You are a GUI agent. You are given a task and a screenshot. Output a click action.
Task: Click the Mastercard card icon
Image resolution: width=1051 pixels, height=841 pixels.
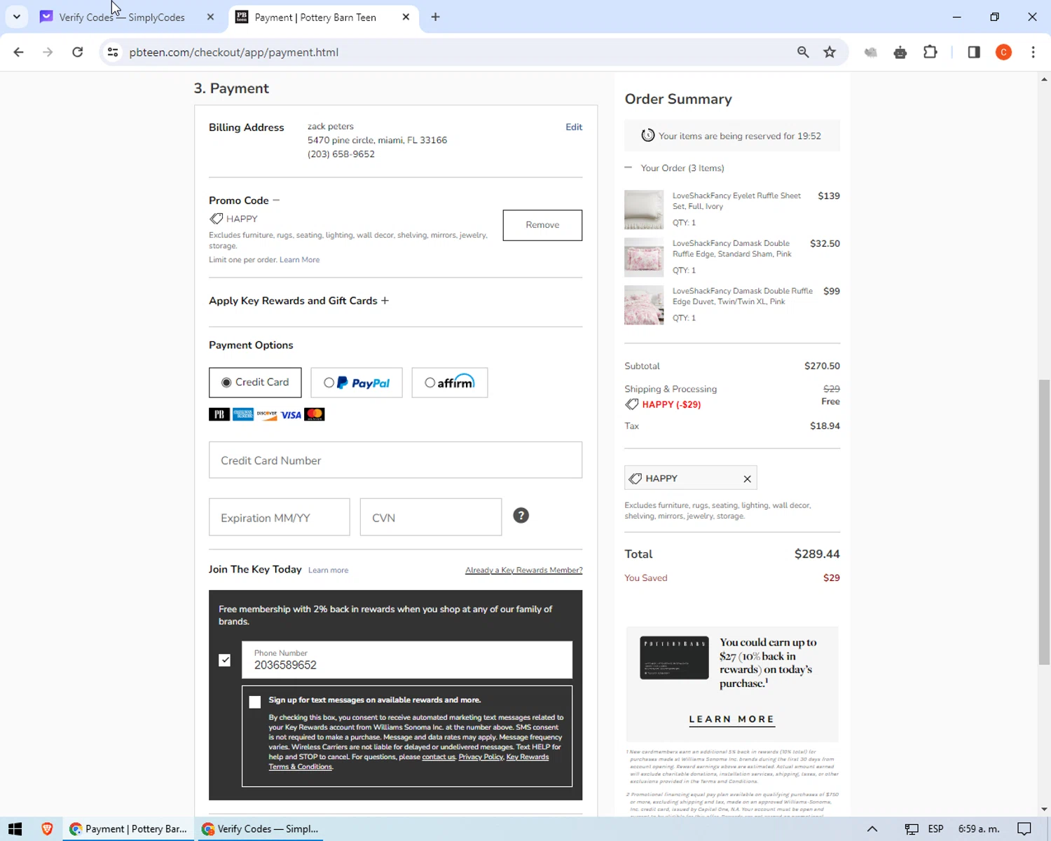point(315,414)
